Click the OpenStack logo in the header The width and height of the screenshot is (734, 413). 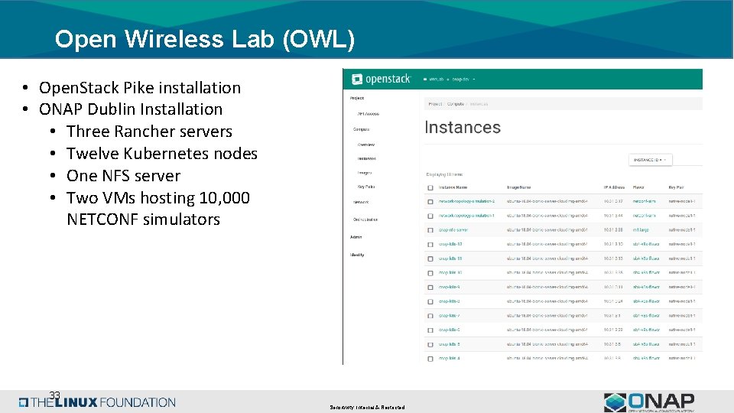click(x=381, y=79)
